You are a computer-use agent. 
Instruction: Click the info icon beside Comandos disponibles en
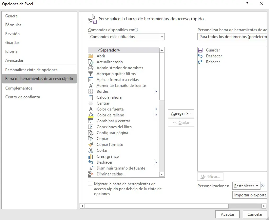tap(136, 30)
